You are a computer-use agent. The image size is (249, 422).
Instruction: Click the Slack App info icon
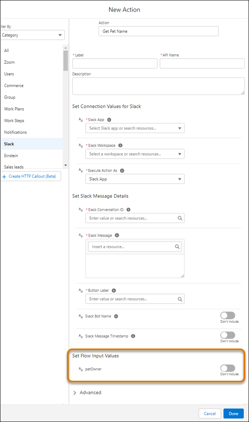click(109, 119)
